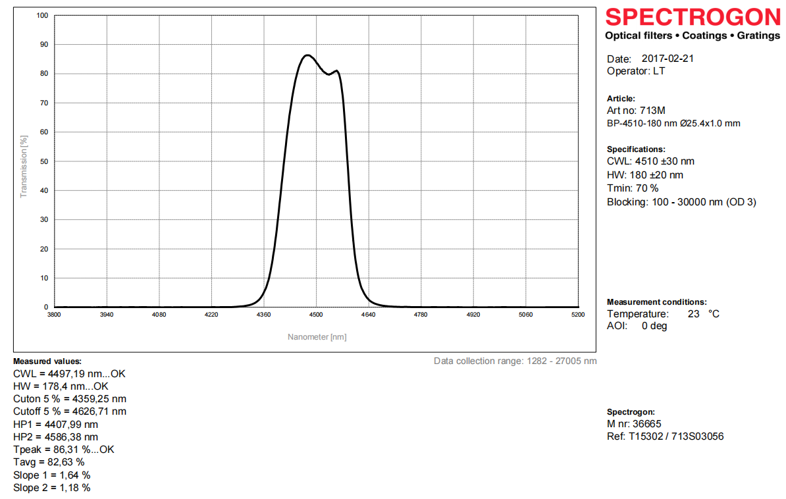Click the Ref: T15302 / 713S03056 line
This screenshot has width=786, height=499.
(x=665, y=436)
